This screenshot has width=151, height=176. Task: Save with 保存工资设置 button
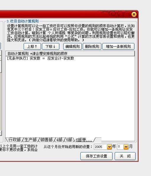tap(96, 156)
